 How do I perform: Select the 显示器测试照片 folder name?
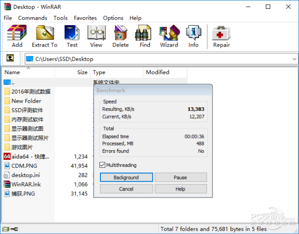(30, 138)
